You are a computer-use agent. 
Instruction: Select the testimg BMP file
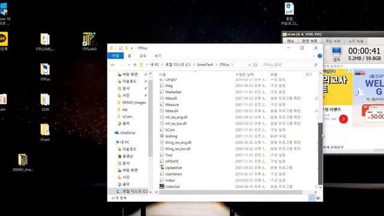[171, 136]
